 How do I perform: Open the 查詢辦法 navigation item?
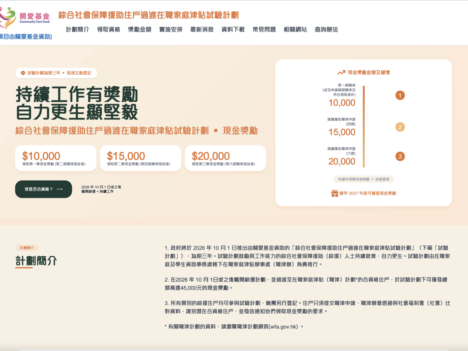click(x=327, y=30)
